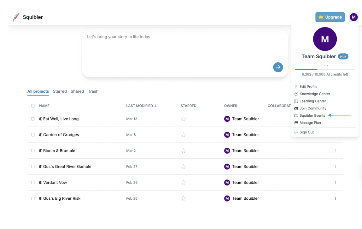Check the select-all checkbox beside NAME

[33, 106]
